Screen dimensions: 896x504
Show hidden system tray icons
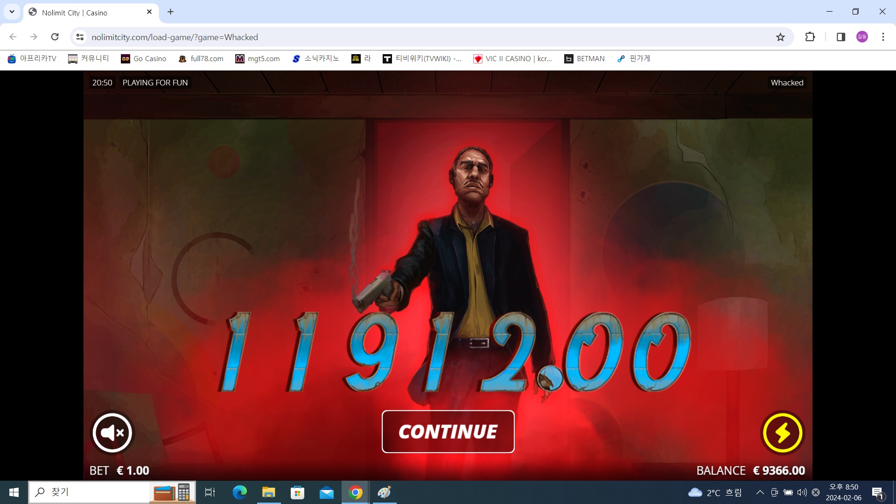pos(760,492)
